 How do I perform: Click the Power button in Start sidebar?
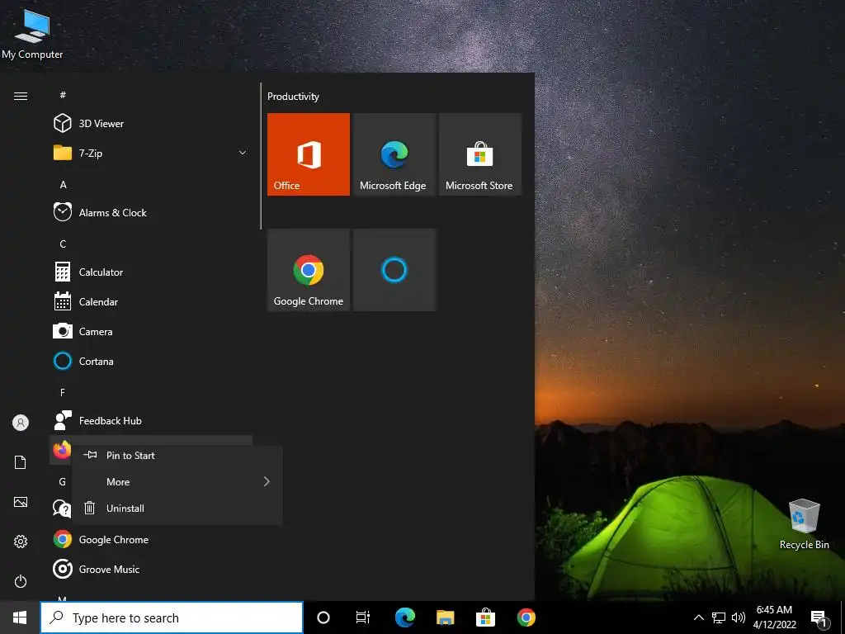[21, 581]
